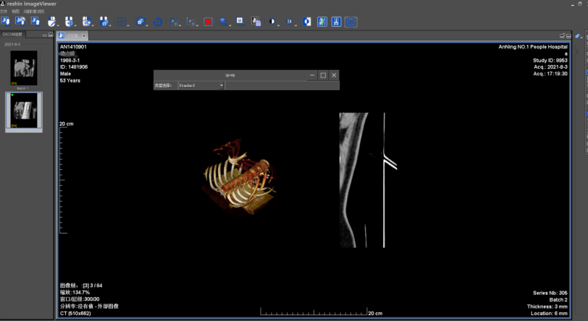Click the 3D rib cage rendering
Screen dimensions: 588x321
[x=238, y=181]
